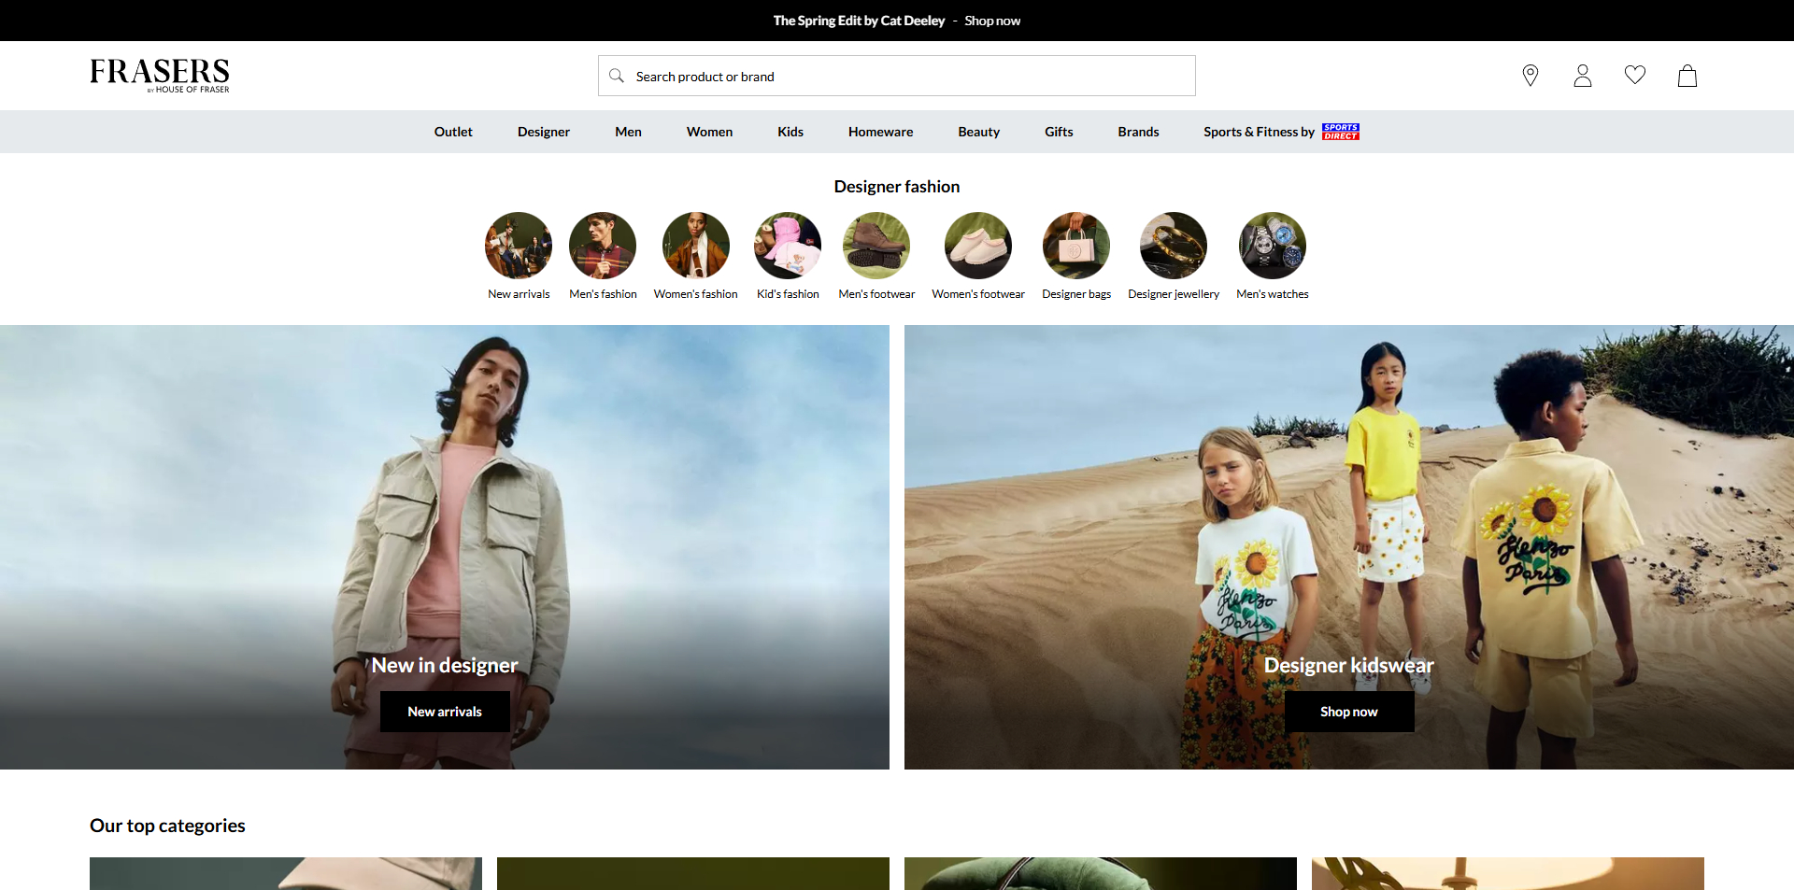The width and height of the screenshot is (1794, 890).
Task: Open the Outlet menu item
Action: click(x=453, y=132)
